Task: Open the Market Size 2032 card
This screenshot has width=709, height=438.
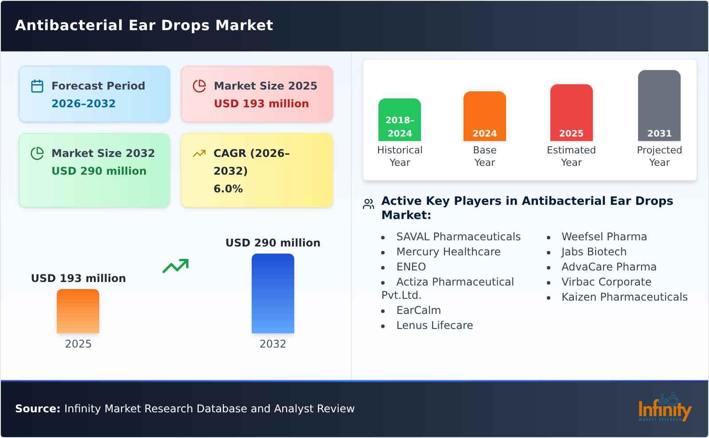Action: point(94,170)
